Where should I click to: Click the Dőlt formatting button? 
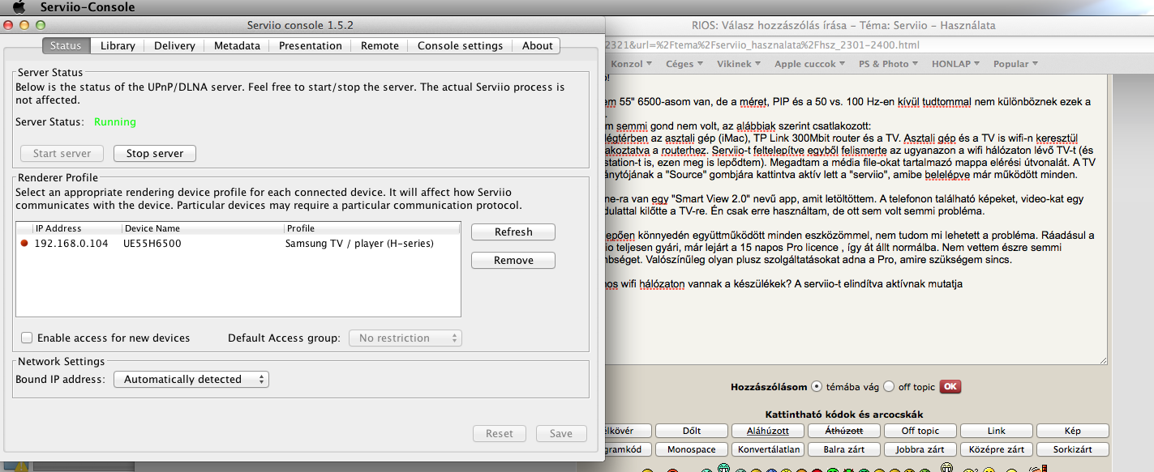692,431
